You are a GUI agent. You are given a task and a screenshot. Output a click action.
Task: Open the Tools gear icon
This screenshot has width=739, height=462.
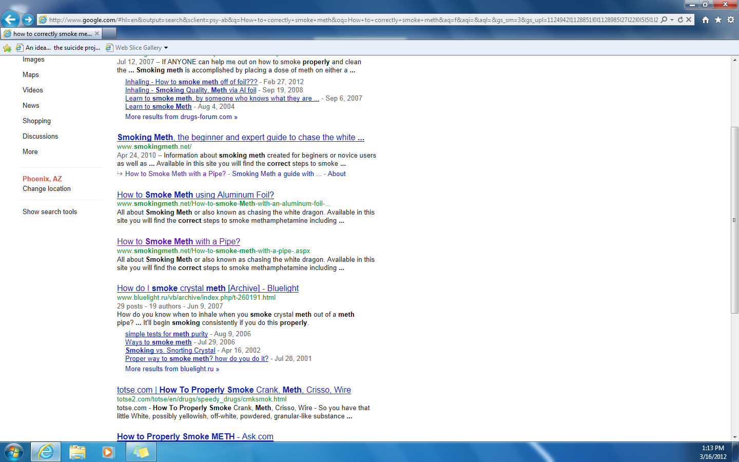click(730, 20)
